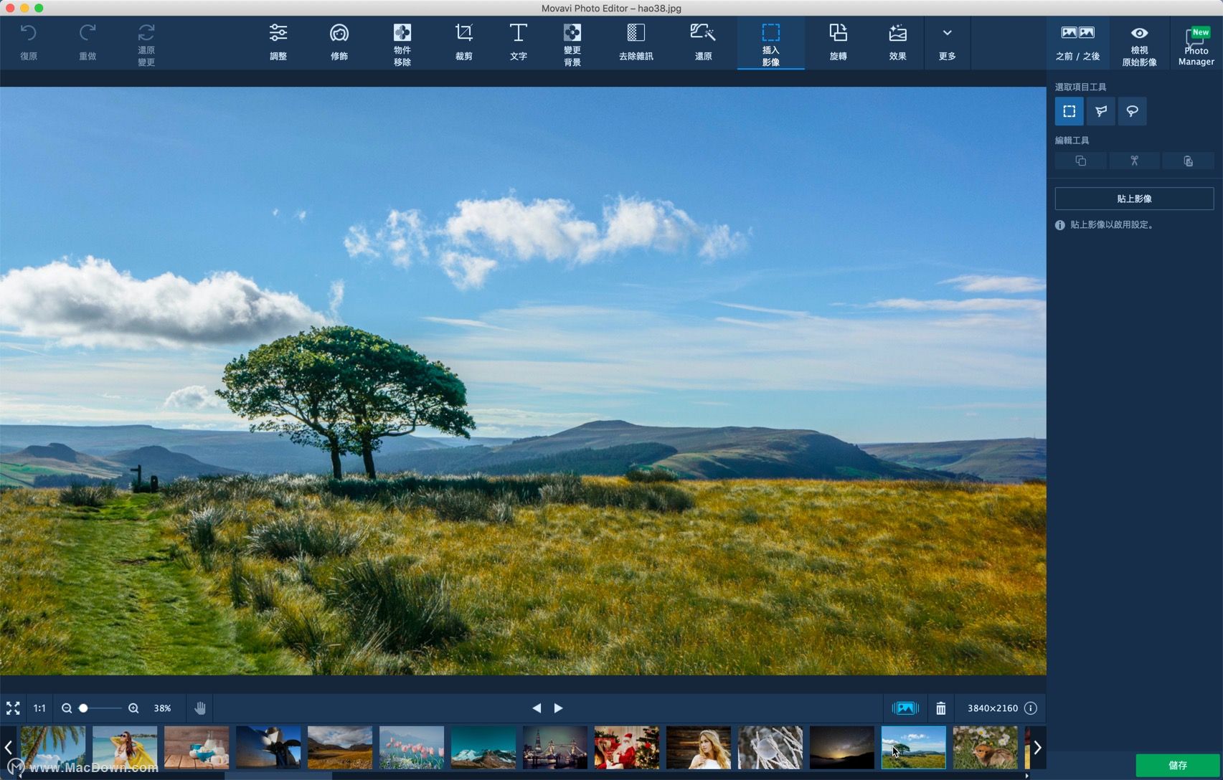Expand the More (更多) tools dropdown

[947, 42]
